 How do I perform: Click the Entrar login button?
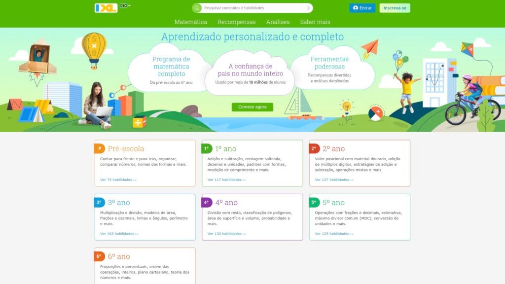(x=362, y=8)
